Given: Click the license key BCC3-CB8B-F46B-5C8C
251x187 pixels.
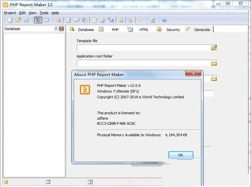Looking at the screenshot, I should pyautogui.click(x=116, y=124).
